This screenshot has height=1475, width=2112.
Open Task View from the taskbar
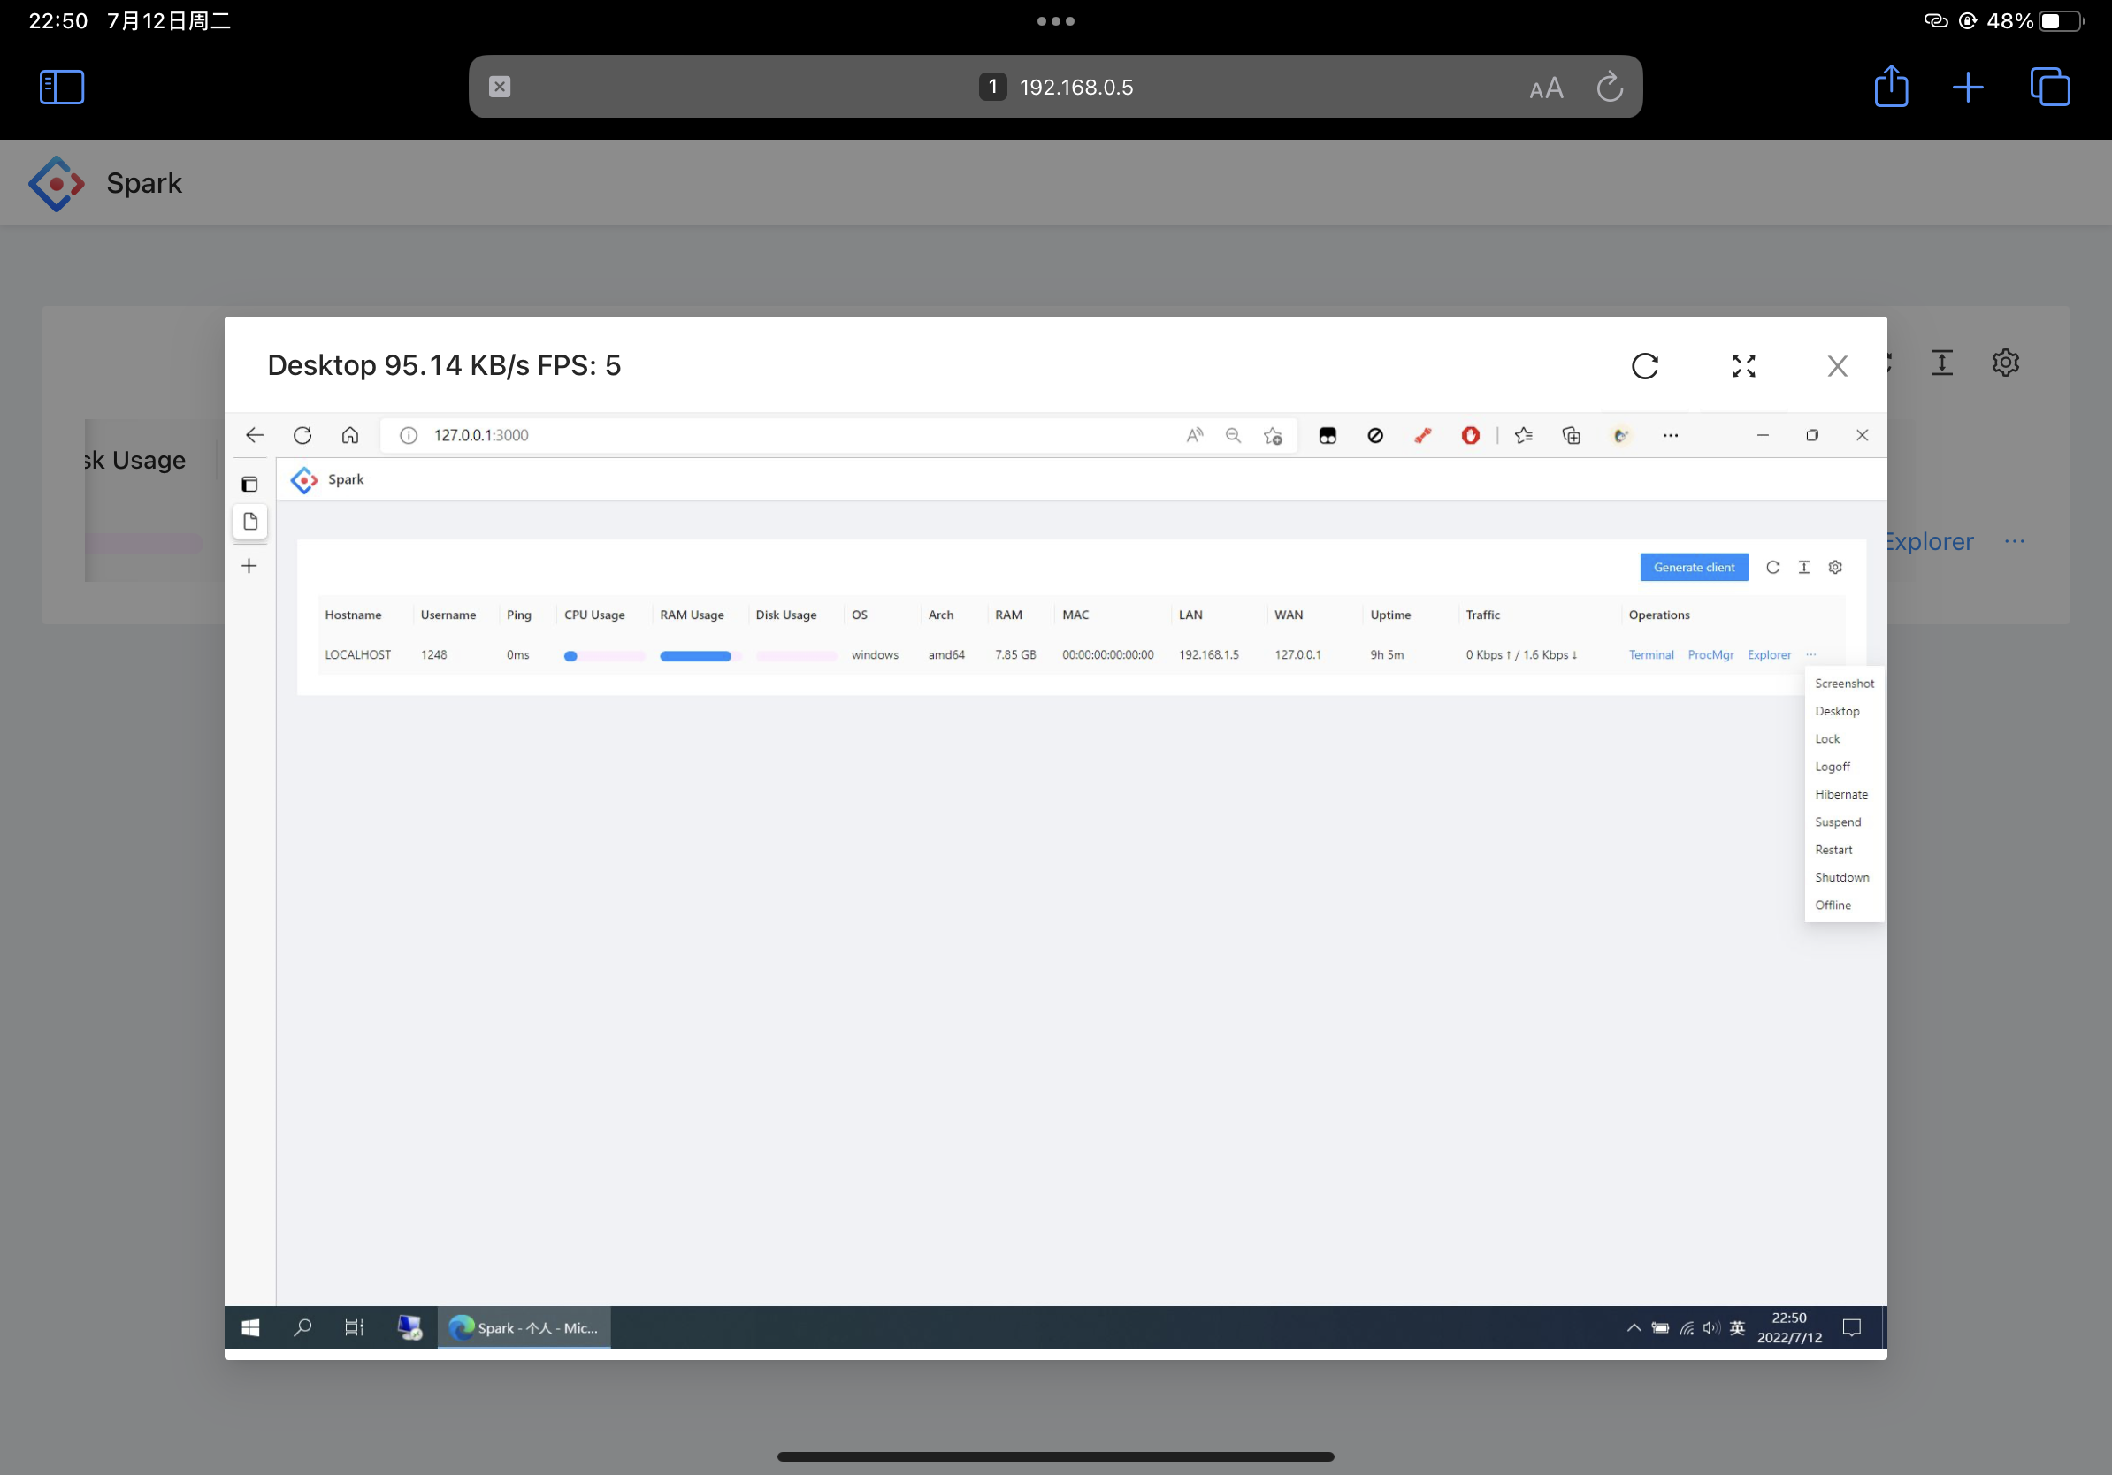pos(353,1328)
